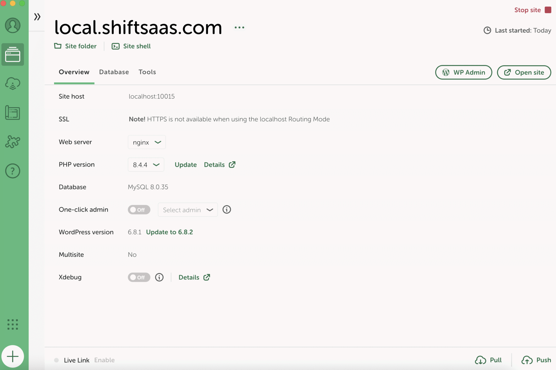Expand the sidebar with double chevron

[37, 17]
